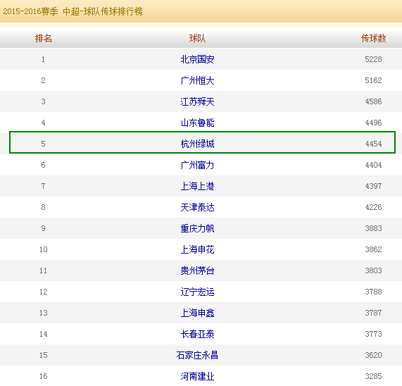Open the 上海申花 team link
402x386 pixels.
pos(197,249)
